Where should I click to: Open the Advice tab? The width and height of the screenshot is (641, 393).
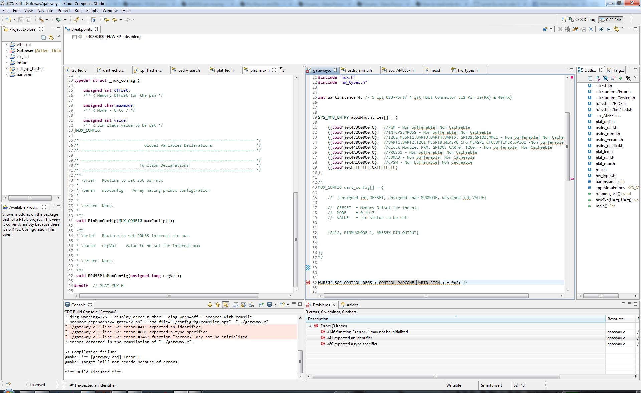352,305
